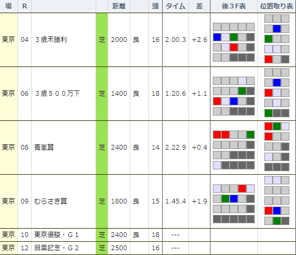Click green square in race 04 後3F chart
Viewport: 296px width, 255px height.
234,37
